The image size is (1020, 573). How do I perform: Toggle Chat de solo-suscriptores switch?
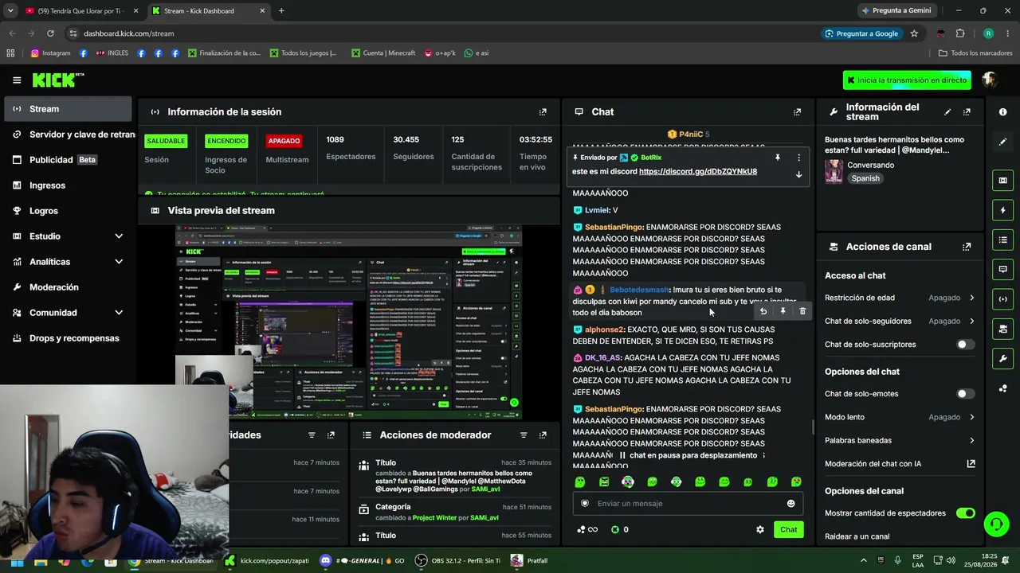tap(965, 345)
